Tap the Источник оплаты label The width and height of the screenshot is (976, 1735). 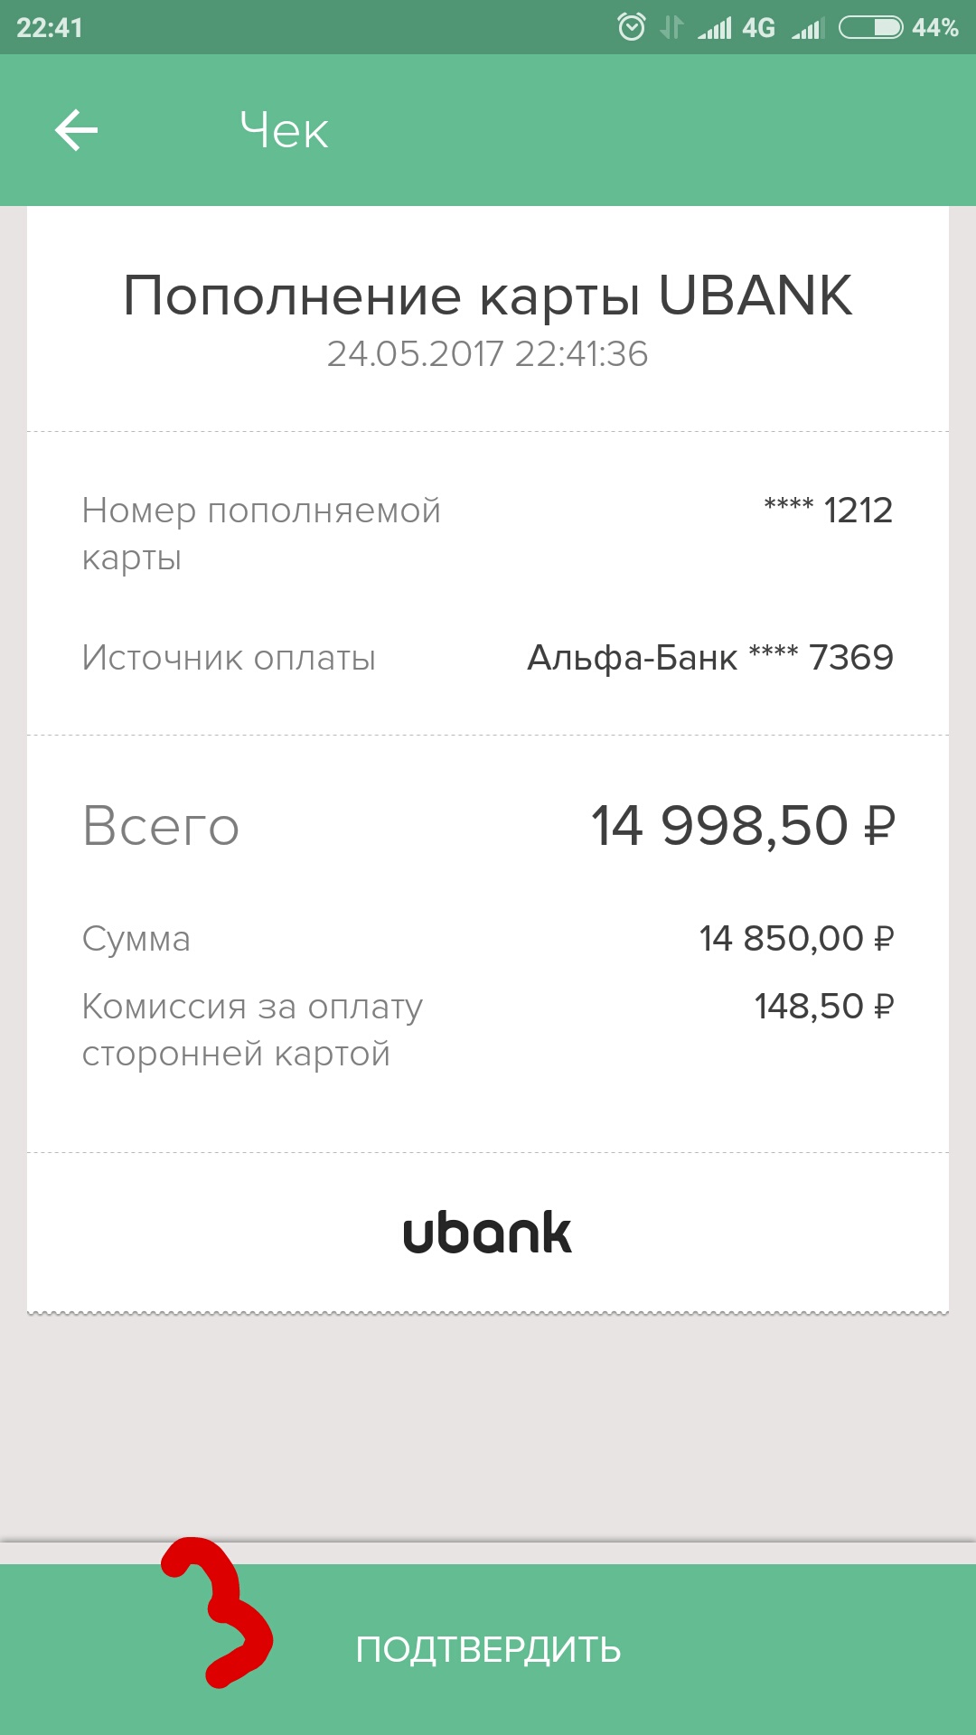[x=229, y=658]
